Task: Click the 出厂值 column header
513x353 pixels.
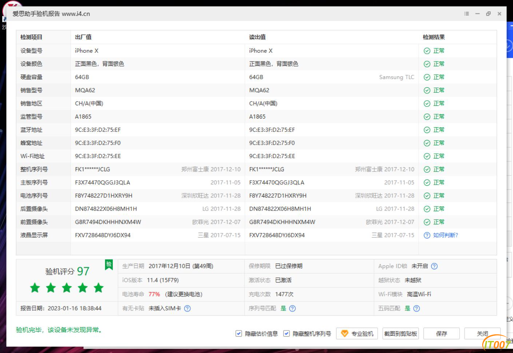Action: click(83, 37)
